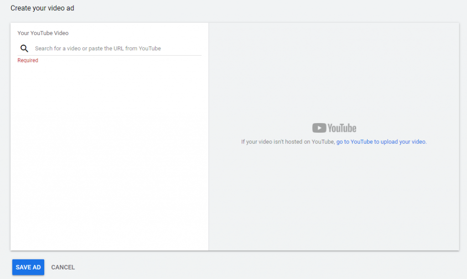
Task: Click the gray YouTube logo
Action: click(334, 128)
